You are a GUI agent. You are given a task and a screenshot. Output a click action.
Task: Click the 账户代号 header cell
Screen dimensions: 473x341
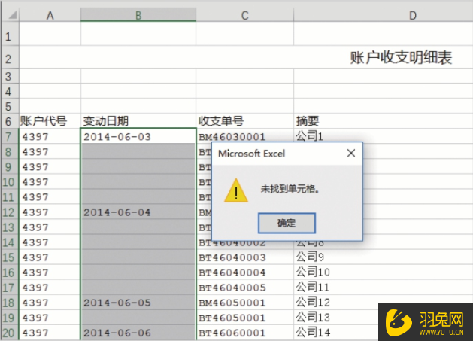(x=50, y=121)
